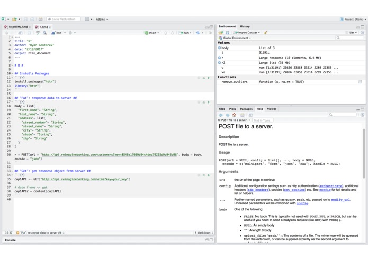Open the Project (None) dropdown
368x261 pixels.
tap(353, 19)
